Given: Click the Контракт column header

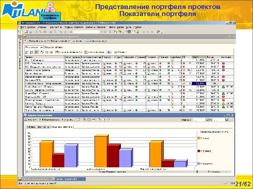Looking at the screenshot, I should (x=227, y=57).
